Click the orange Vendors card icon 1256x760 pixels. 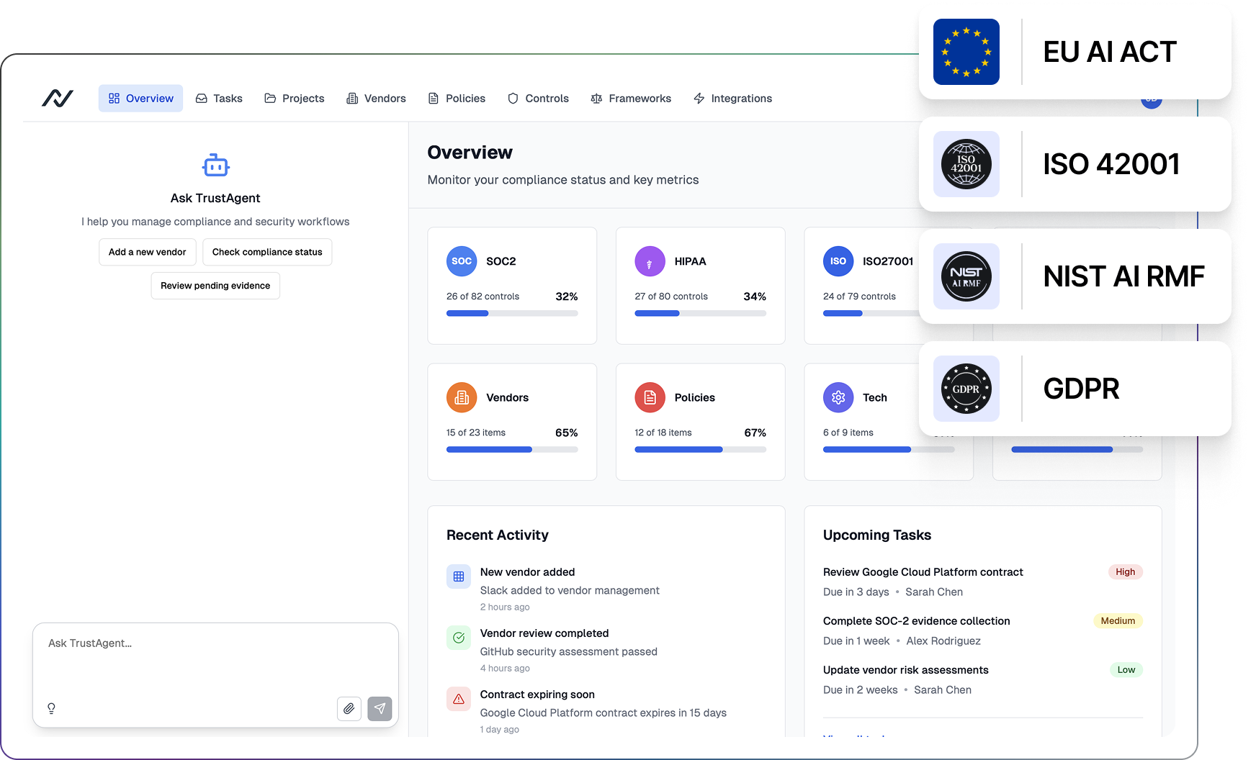pyautogui.click(x=462, y=397)
